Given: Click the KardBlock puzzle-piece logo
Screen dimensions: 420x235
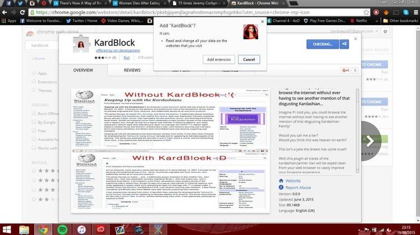Looking at the screenshot, I should pos(81,44).
